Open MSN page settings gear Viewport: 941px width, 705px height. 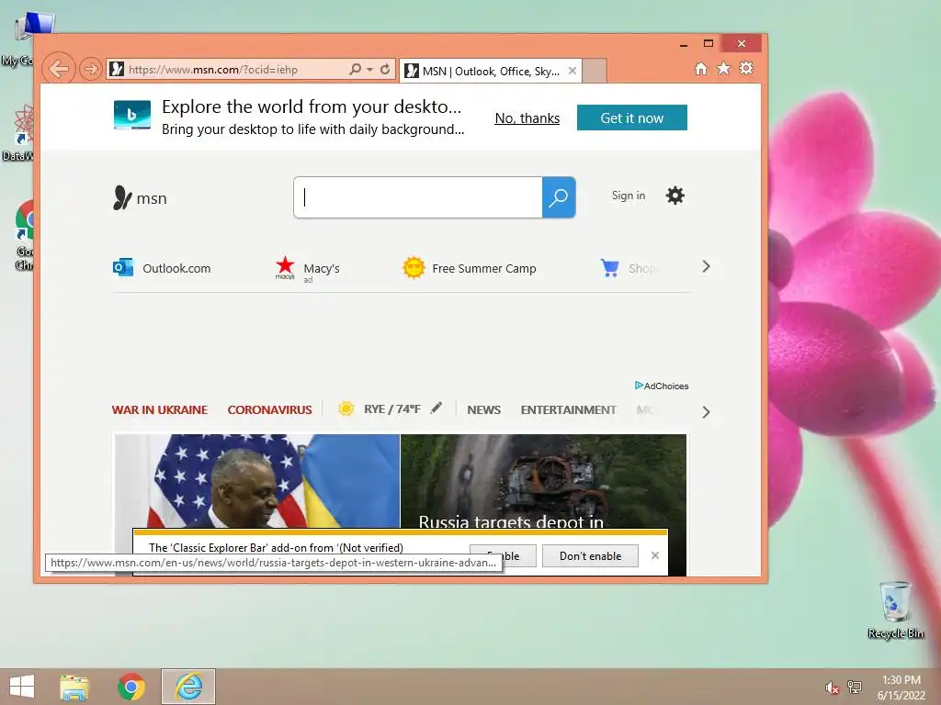(675, 196)
